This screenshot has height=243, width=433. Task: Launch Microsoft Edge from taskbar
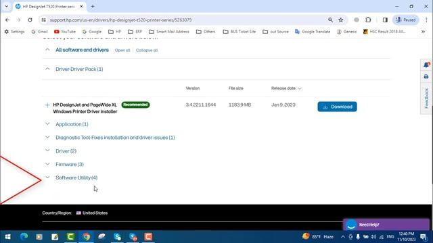tap(24, 237)
